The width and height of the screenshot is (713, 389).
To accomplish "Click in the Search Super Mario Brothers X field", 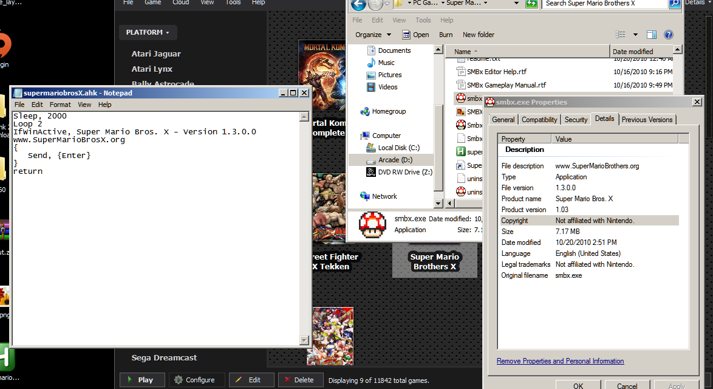I will pyautogui.click(x=605, y=4).
